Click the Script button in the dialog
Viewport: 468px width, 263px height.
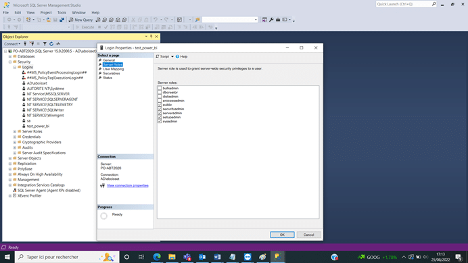(x=163, y=56)
